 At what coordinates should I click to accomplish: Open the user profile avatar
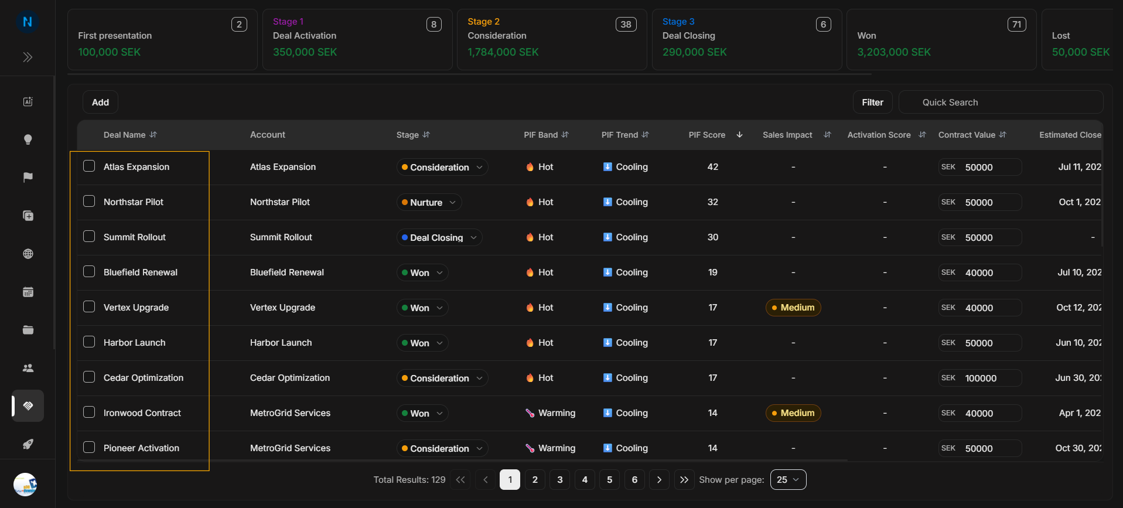pos(25,485)
